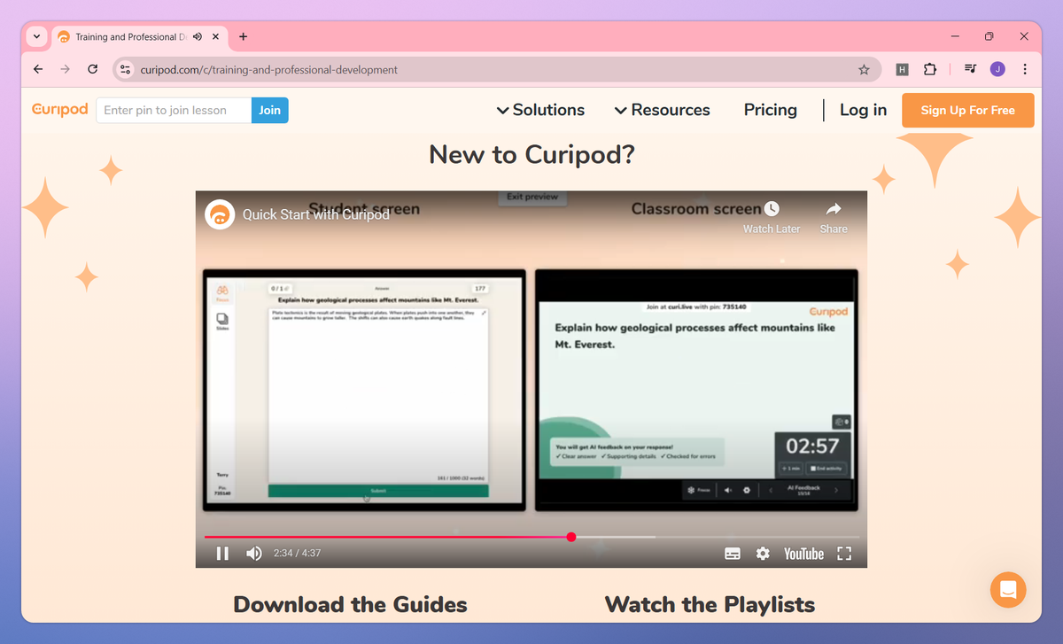This screenshot has width=1063, height=644.
Task: Open YouTube player settings gear
Action: click(763, 554)
